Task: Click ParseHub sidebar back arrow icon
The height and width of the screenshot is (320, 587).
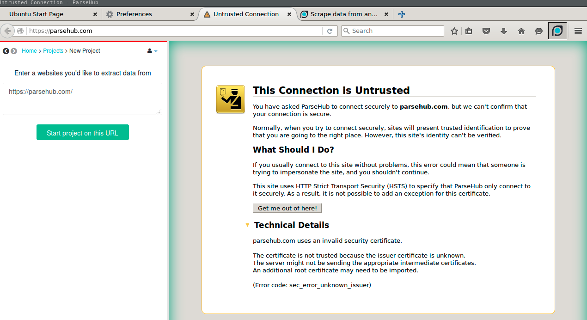Action: point(6,51)
